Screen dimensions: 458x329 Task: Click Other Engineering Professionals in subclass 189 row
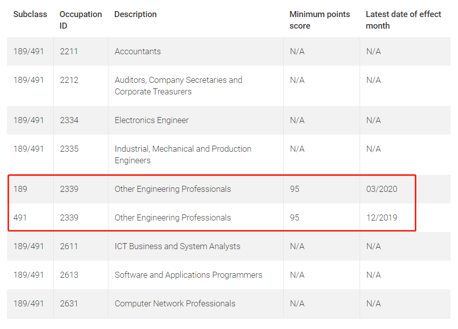(173, 189)
